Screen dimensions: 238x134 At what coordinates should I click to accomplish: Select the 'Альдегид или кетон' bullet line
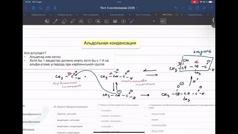click(x=45, y=57)
